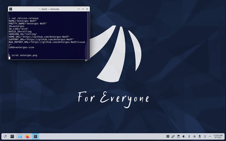Image resolution: width=226 pixels, height=141 pixels.
Task: Click the HOME_URL github line
Action: point(39,37)
